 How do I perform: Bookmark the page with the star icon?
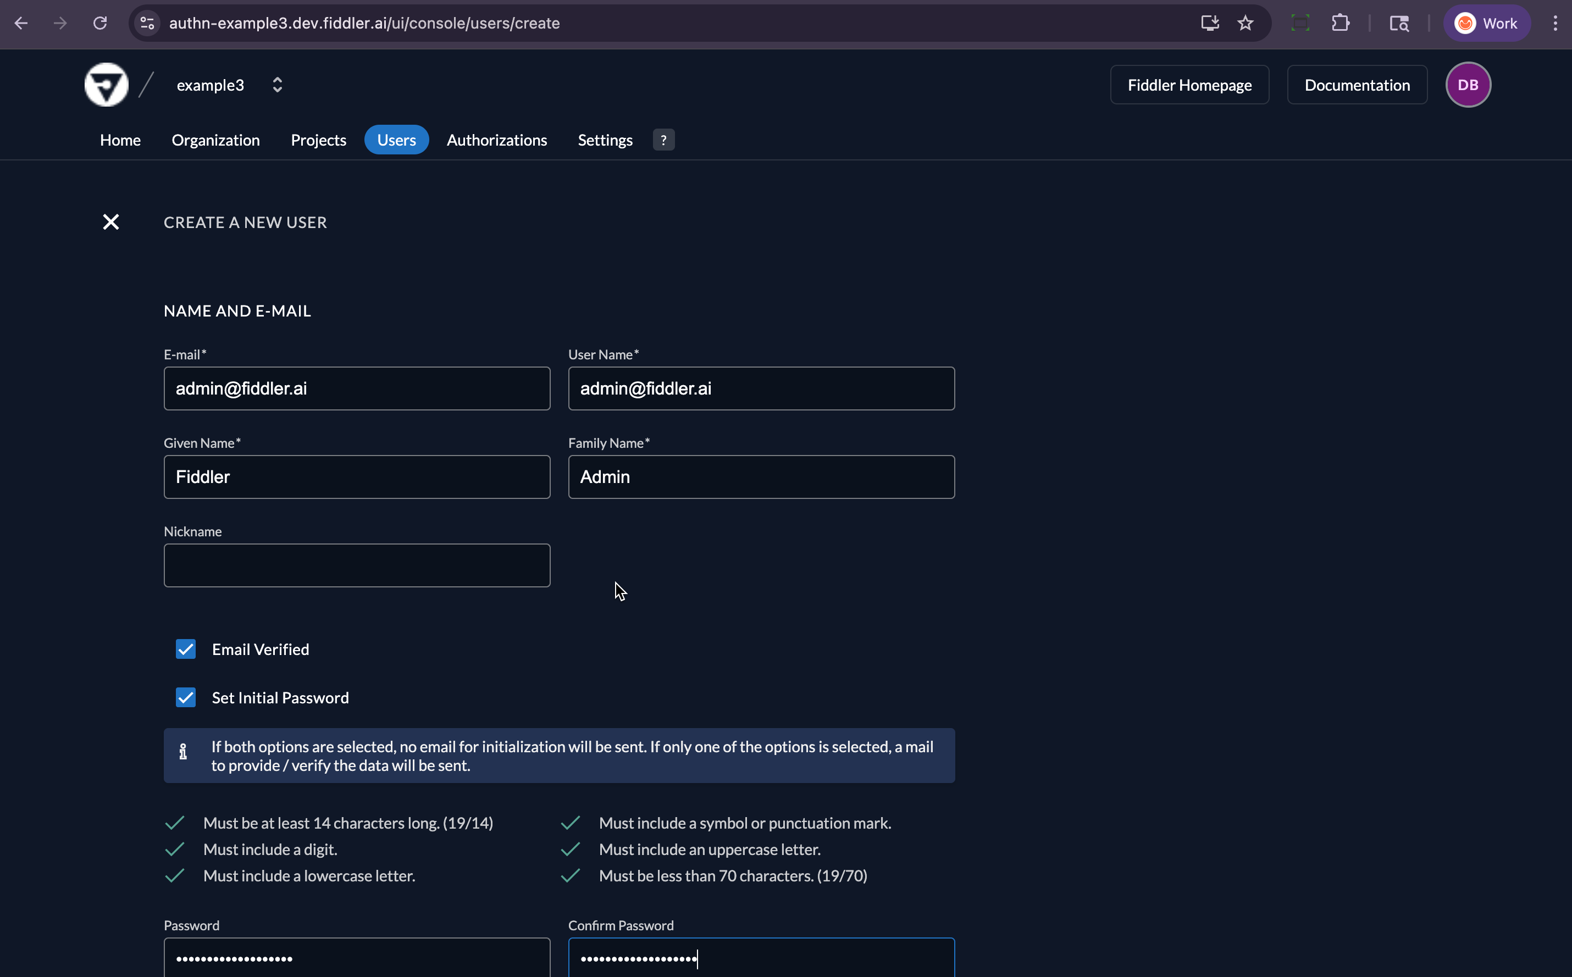(x=1246, y=23)
